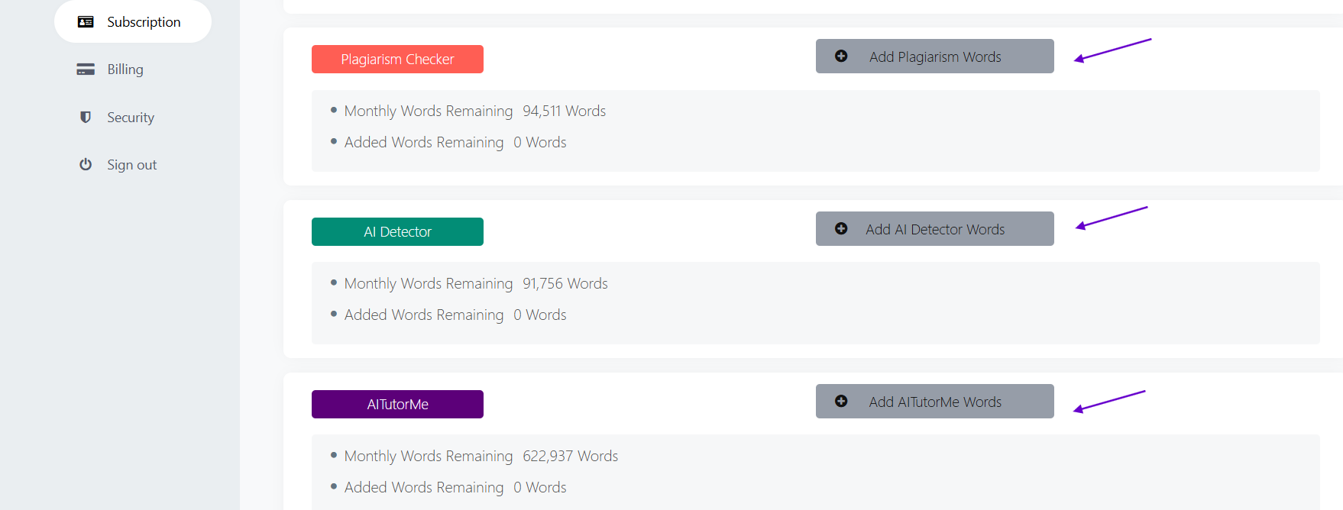Viewport: 1343px width, 510px height.
Task: Open the Subscription sidebar text label
Action: pos(144,22)
